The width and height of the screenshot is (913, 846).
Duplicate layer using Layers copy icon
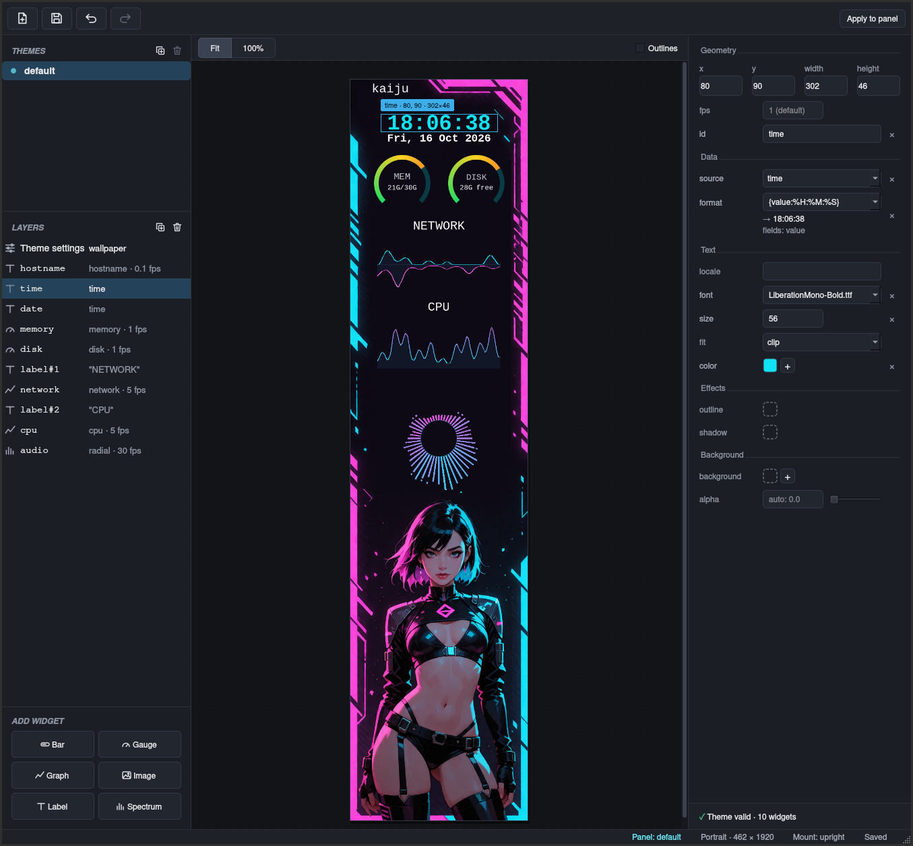[x=160, y=227]
